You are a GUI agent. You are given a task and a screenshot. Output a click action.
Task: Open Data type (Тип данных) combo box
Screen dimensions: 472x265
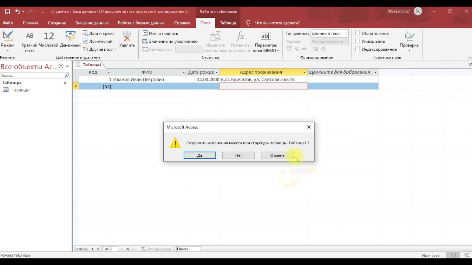330,33
